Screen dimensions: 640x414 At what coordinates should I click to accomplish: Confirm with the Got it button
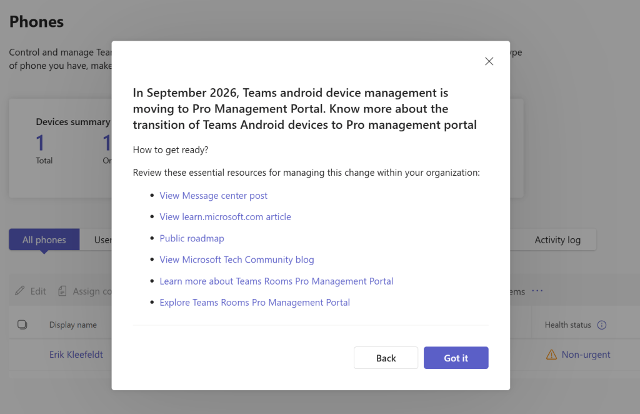pos(456,358)
